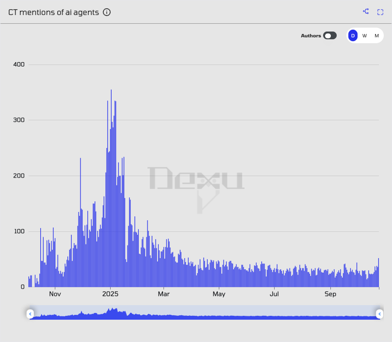The height and width of the screenshot is (342, 392).
Task: Click the right range slider handle
Action: 379,314
